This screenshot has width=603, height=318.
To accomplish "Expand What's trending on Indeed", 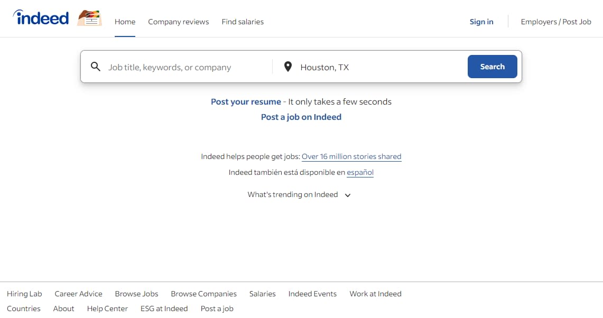I will click(x=299, y=195).
